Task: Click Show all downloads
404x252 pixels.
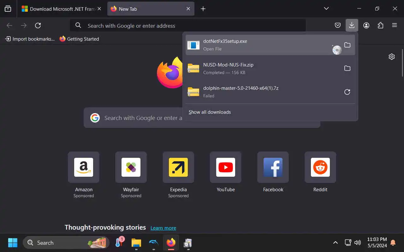Action: (x=210, y=112)
